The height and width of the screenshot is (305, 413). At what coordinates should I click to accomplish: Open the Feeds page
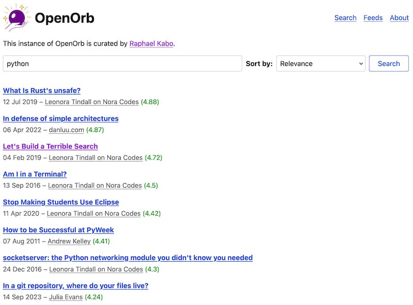tap(373, 18)
